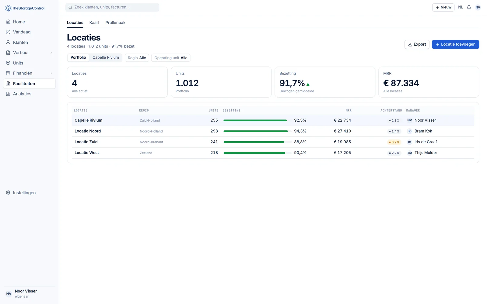487x304 pixels.
Task: Open the notifications bell
Action: tap(469, 7)
